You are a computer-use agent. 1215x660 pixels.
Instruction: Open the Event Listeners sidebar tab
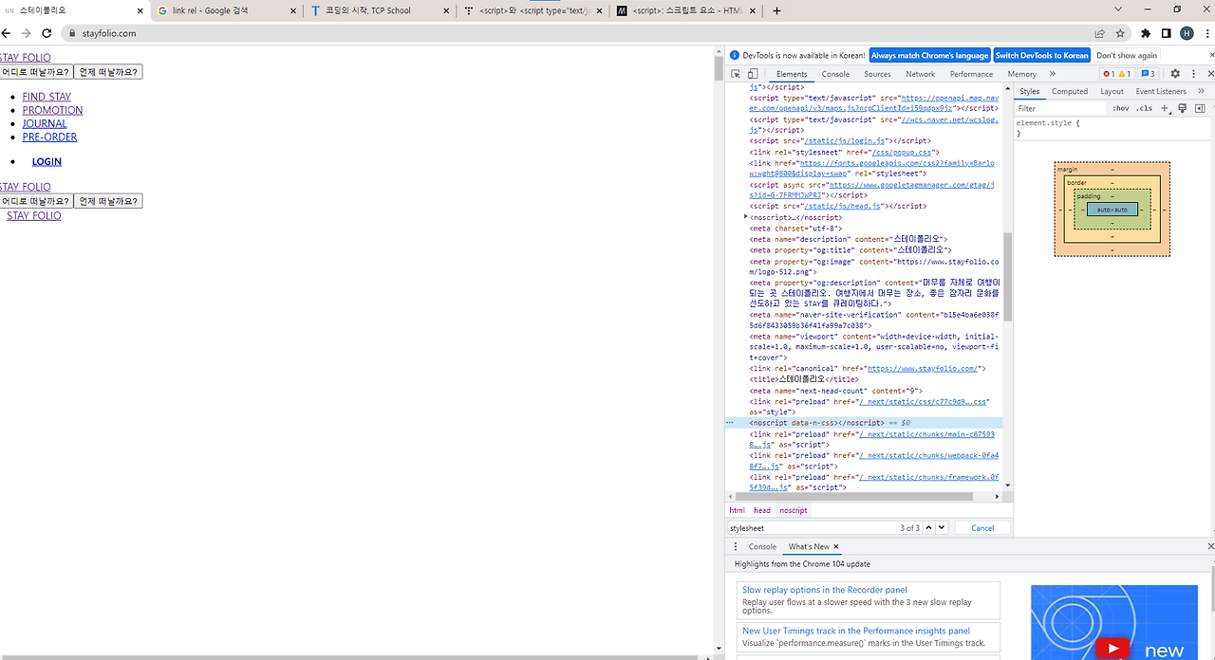click(x=1161, y=91)
